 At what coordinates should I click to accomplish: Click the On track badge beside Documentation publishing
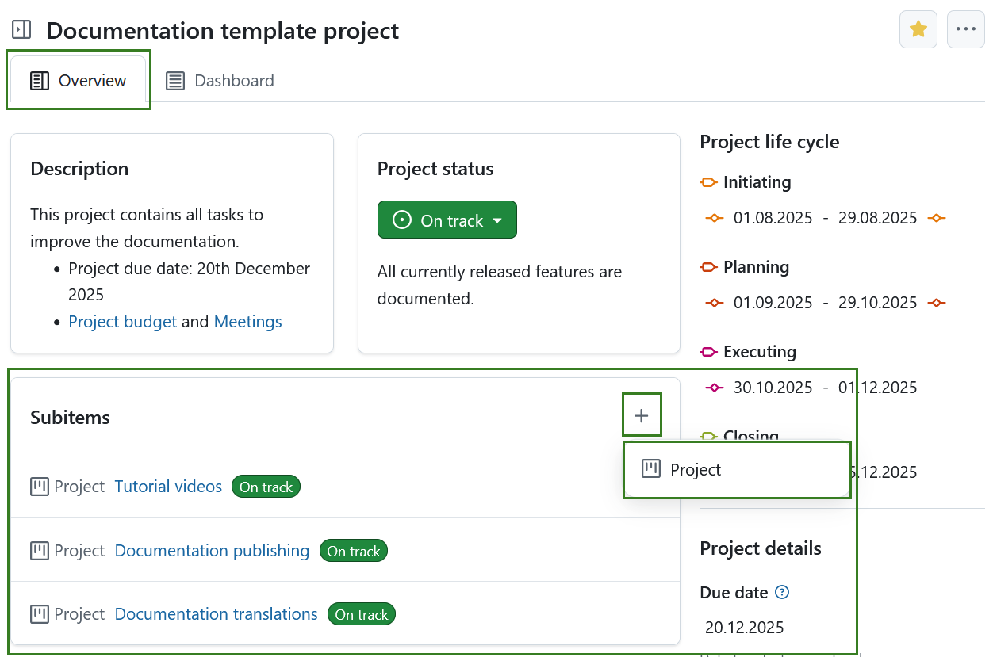tap(353, 550)
